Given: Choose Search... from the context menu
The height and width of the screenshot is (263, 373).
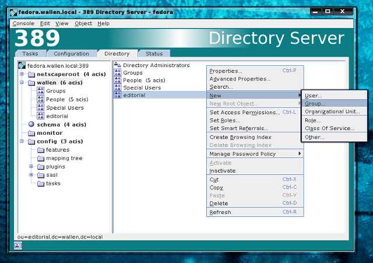Looking at the screenshot, I should click(255, 87).
